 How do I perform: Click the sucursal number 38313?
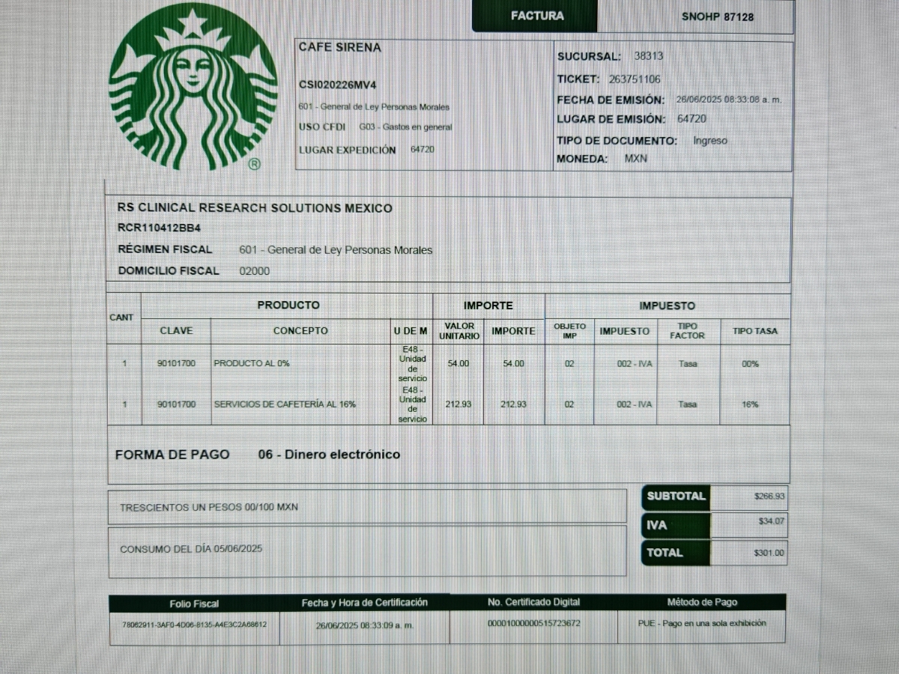(648, 56)
